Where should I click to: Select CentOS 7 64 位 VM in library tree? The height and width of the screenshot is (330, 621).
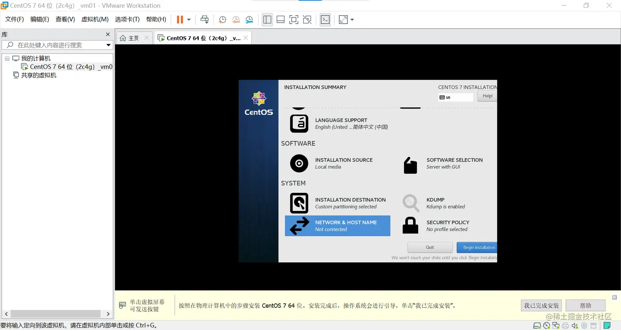[71, 67]
